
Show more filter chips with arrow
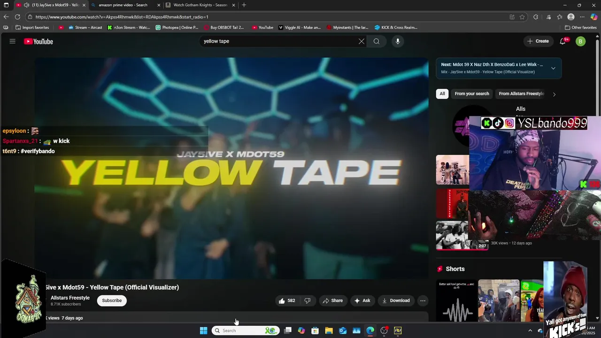coord(554,94)
